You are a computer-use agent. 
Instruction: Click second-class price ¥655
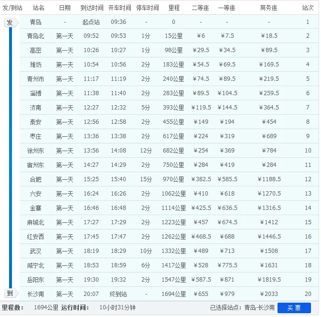click(201, 294)
